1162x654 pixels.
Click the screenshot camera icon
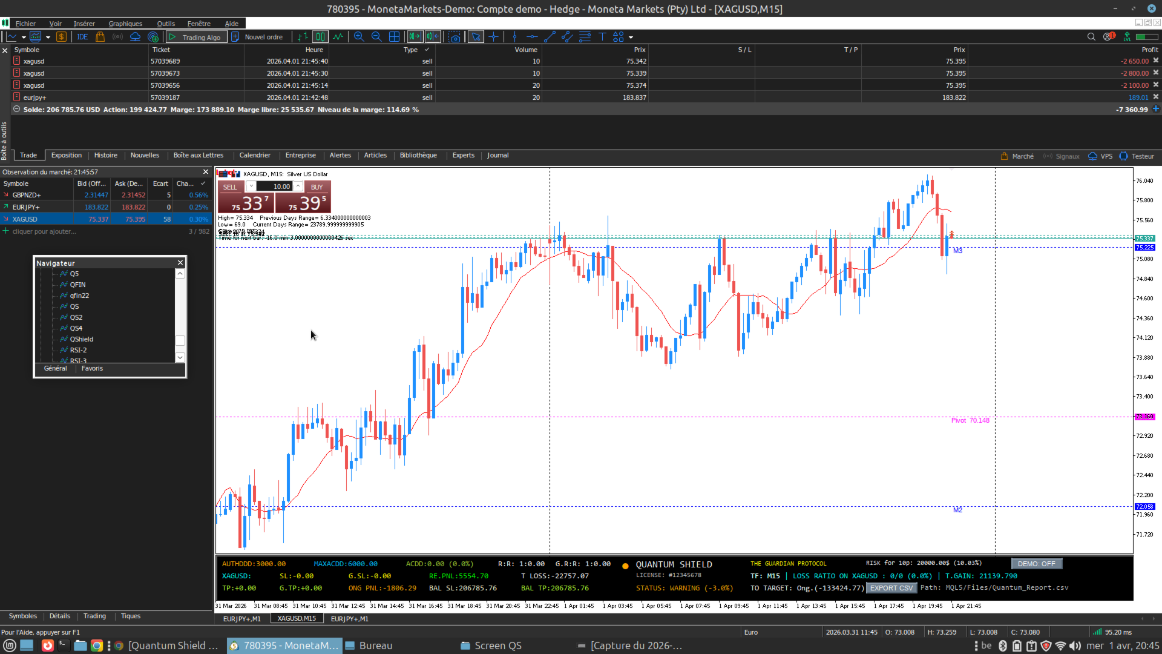click(x=455, y=37)
